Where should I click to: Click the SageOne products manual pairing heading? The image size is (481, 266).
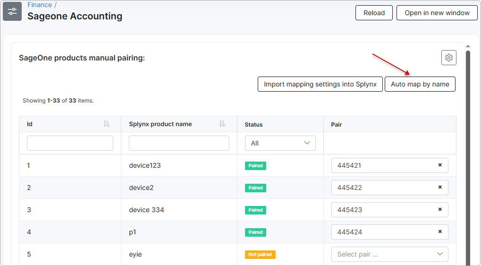(x=82, y=58)
